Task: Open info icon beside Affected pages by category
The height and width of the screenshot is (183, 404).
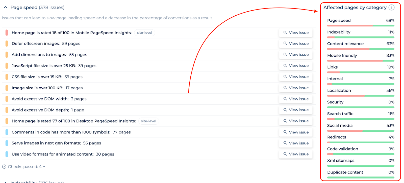Action: pyautogui.click(x=391, y=8)
